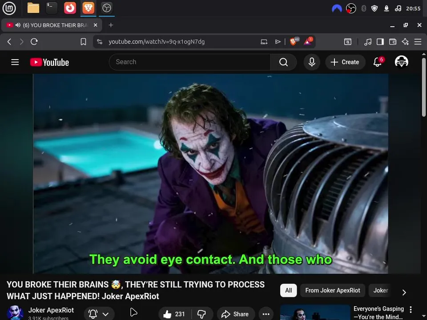Open the NordVPN tray icon

[x=337, y=8]
